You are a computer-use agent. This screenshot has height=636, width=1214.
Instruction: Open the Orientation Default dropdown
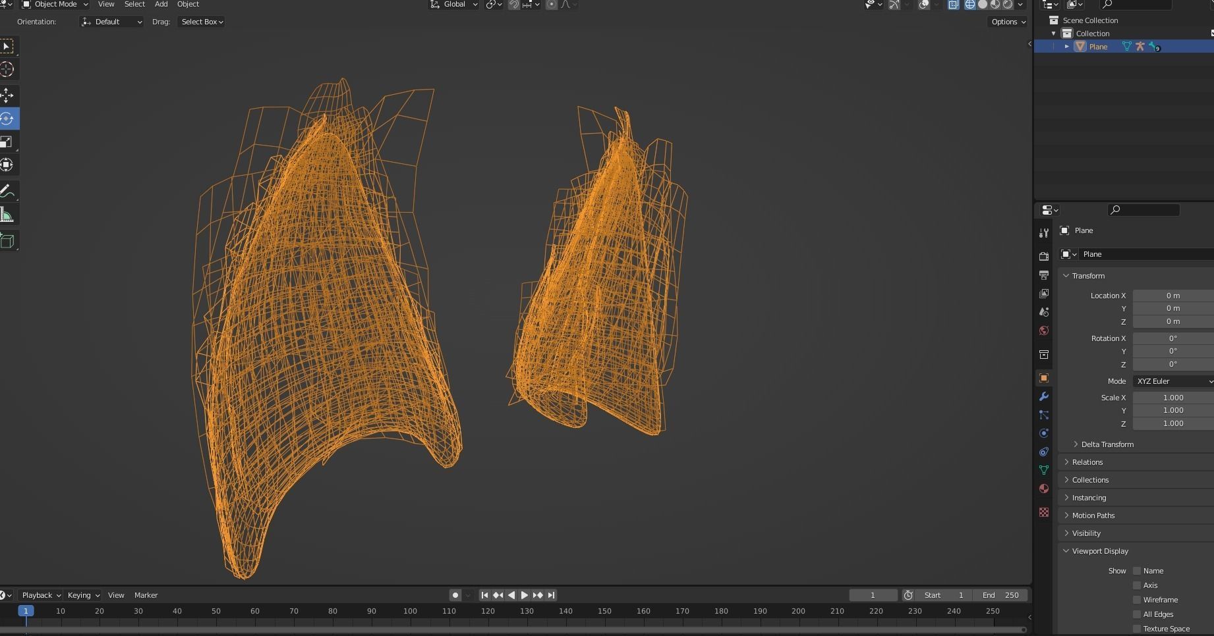[x=111, y=22]
